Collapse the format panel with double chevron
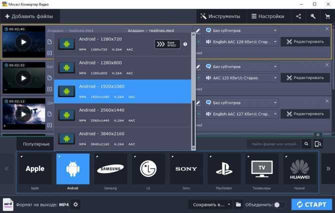The height and width of the screenshot is (213, 335). tap(318, 134)
